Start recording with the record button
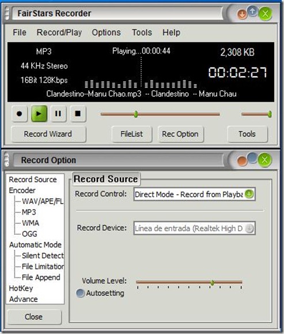 [20, 114]
